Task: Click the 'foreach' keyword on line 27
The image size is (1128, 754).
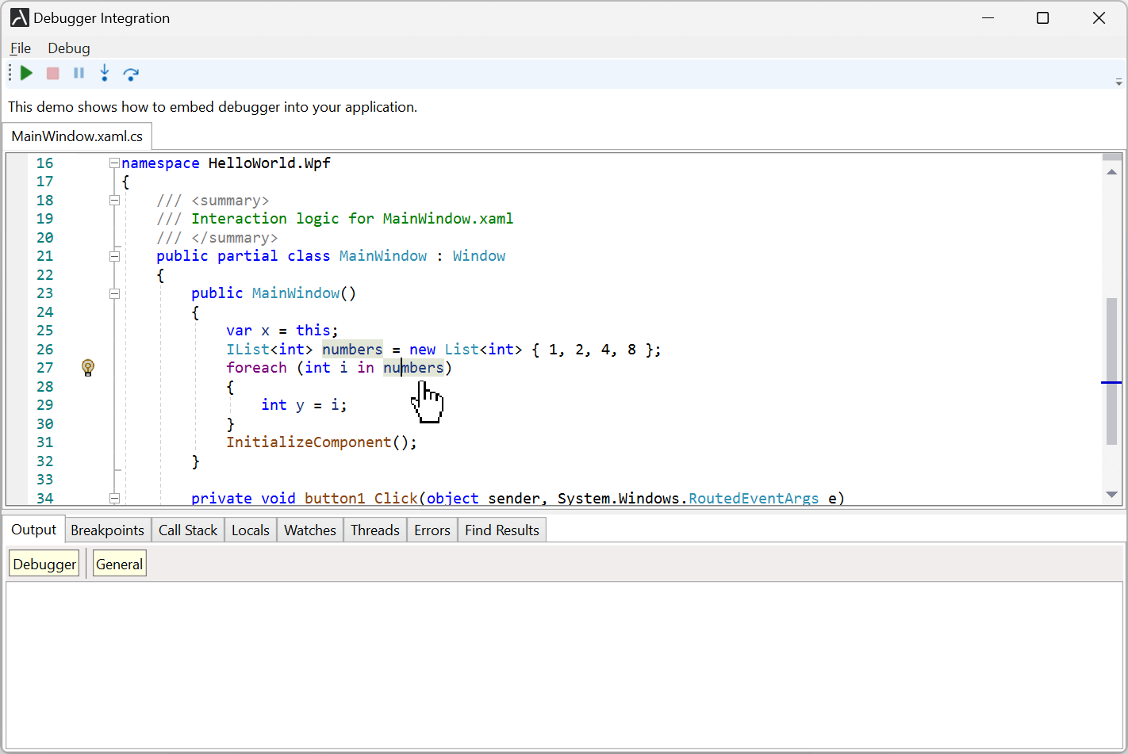Action: (256, 367)
